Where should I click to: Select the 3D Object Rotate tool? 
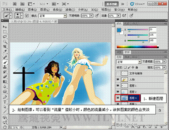click(5, 117)
